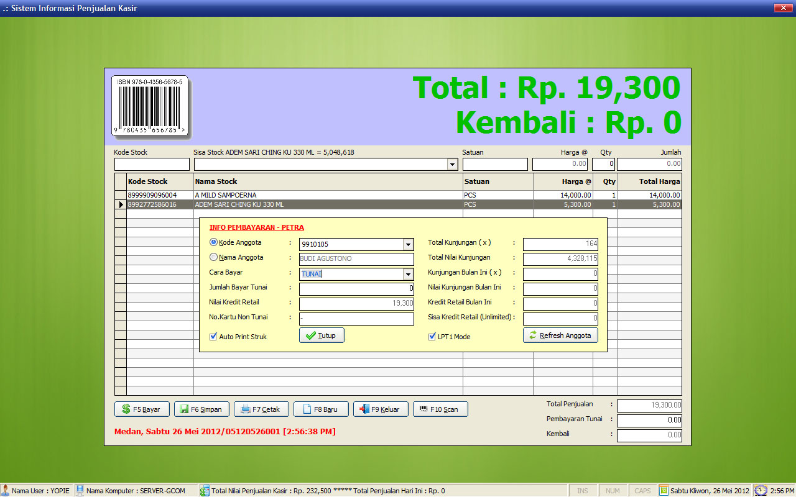
Task: Click the Refresh Anggota button
Action: [560, 335]
